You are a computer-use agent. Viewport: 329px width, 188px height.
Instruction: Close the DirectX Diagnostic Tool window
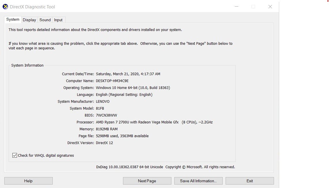270,7
